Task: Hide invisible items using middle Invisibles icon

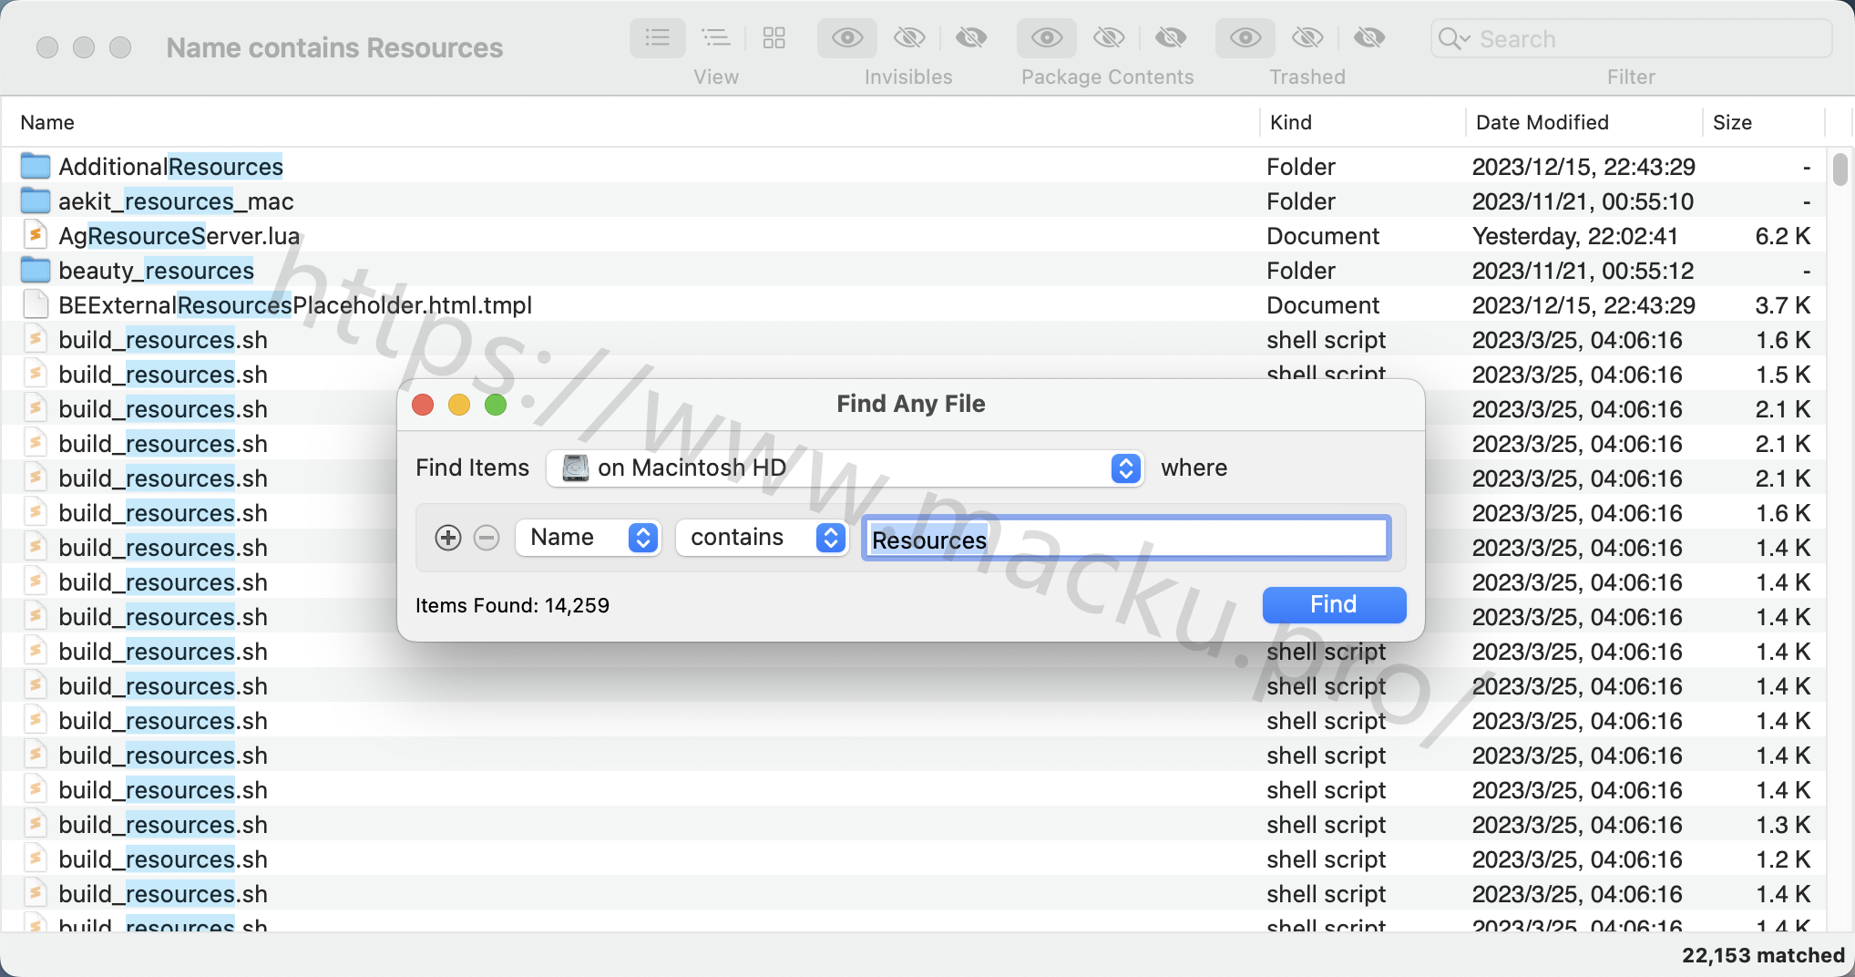Action: click(909, 38)
